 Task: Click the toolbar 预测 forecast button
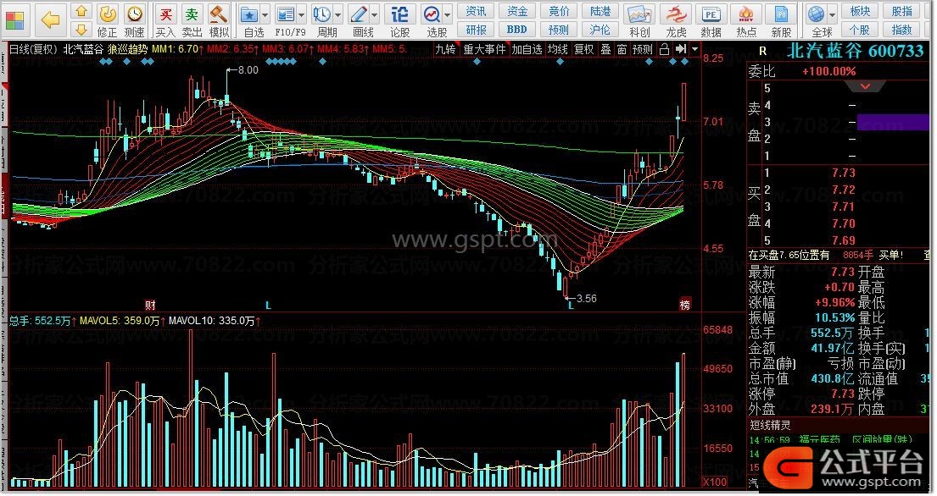[559, 30]
